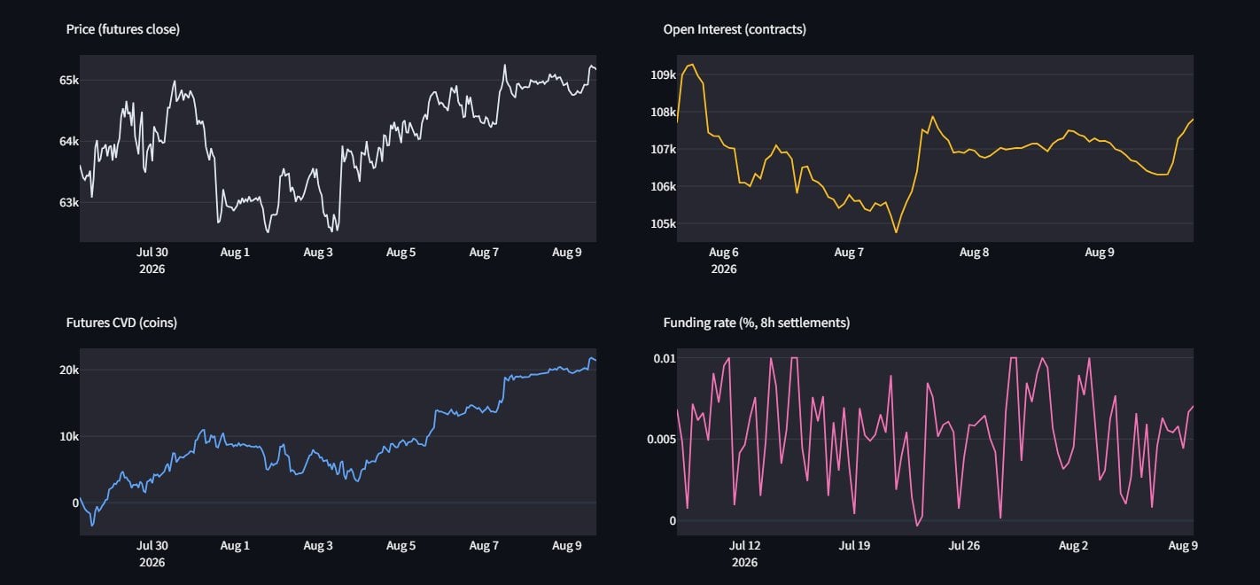Click the 'Price (futures close)' chart title
Image resolution: width=1260 pixels, height=585 pixels.
123,29
